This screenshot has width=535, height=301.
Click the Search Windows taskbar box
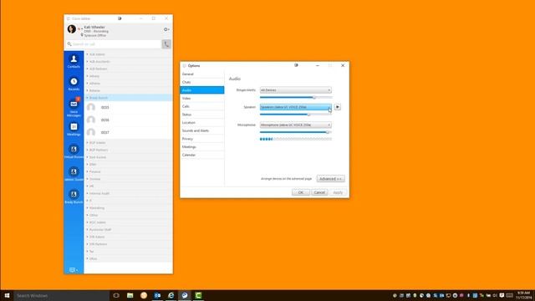tap(62, 295)
